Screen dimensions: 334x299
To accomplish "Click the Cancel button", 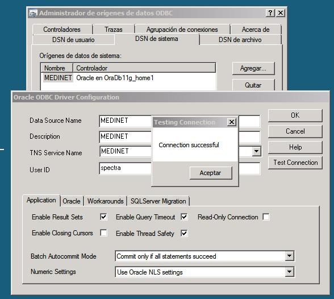I will click(295, 131).
